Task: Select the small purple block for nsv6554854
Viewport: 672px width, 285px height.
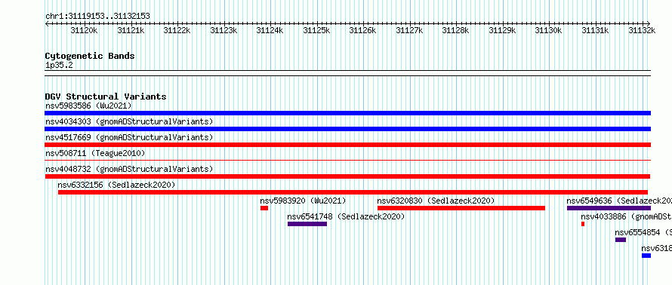Action: coord(621,240)
